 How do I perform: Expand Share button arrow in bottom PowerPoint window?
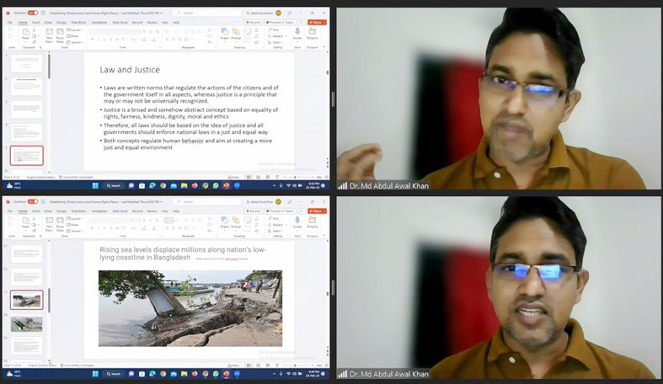(x=324, y=211)
